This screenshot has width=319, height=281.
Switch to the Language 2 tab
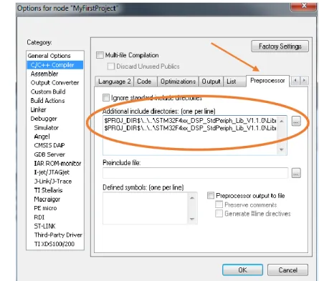(114, 82)
